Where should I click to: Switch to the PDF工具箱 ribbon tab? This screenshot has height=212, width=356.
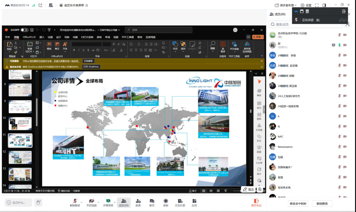[x=128, y=37]
